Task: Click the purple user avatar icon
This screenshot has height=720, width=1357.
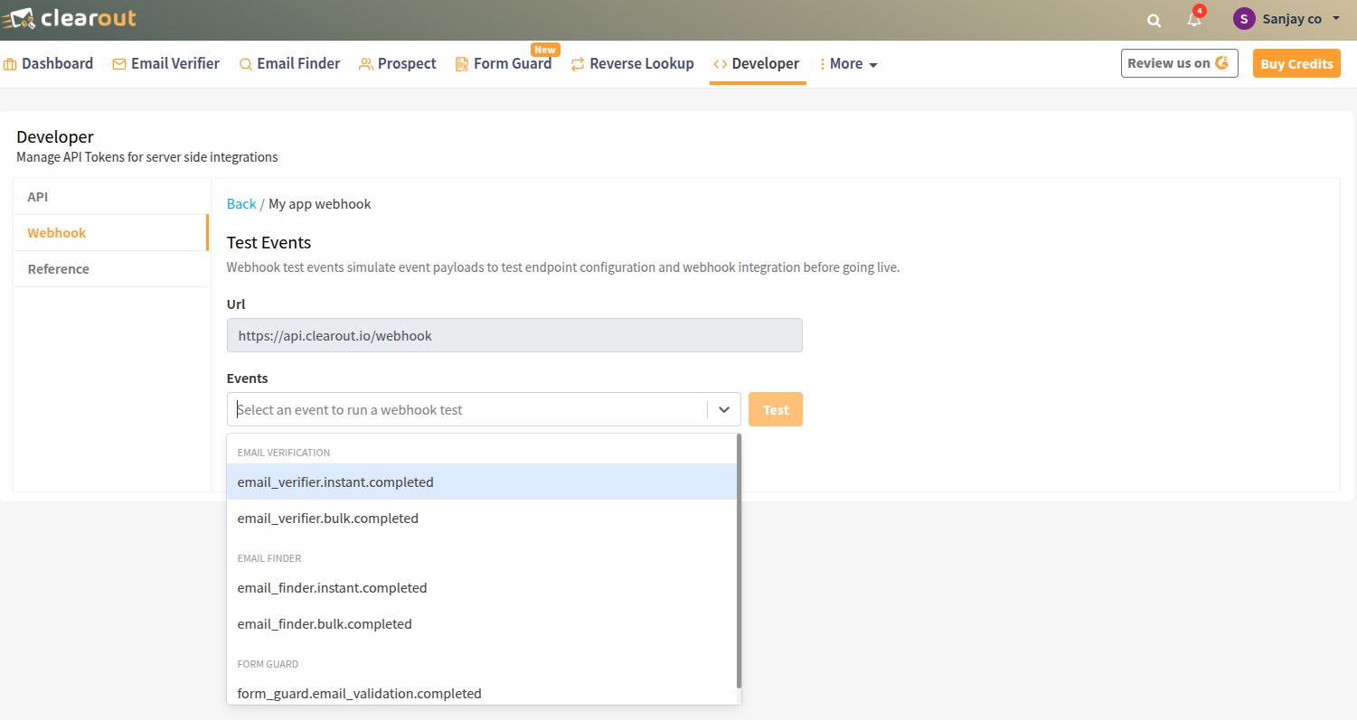Action: pyautogui.click(x=1244, y=19)
